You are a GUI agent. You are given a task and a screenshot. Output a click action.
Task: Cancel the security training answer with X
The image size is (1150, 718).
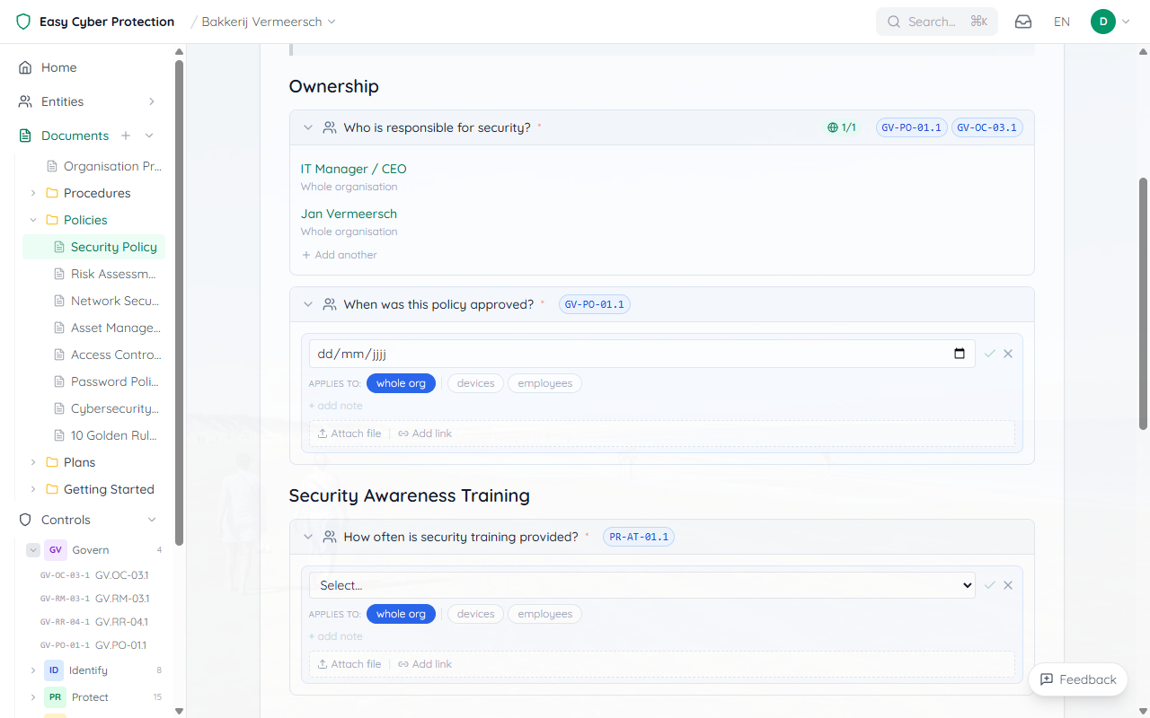(x=1008, y=585)
